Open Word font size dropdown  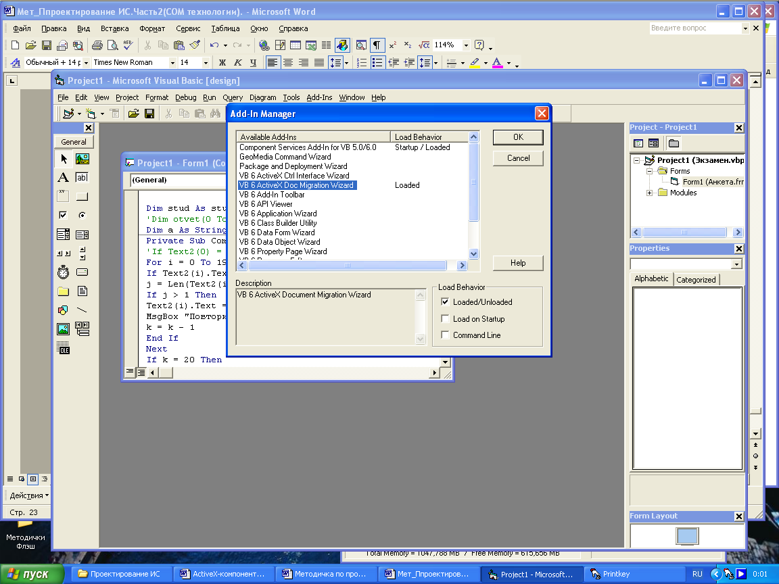(205, 63)
